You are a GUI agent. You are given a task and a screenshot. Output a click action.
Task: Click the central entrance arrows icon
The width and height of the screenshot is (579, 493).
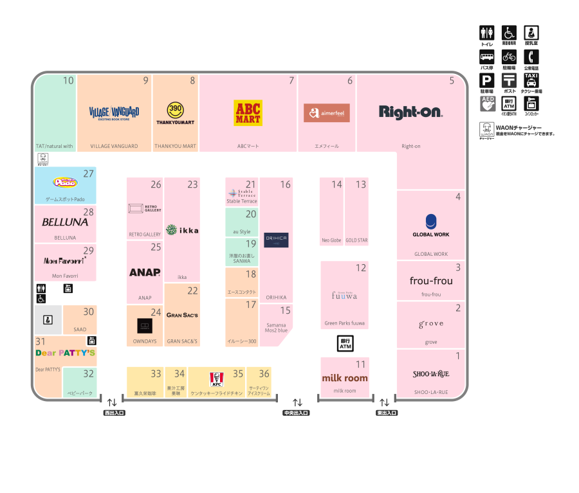pyautogui.click(x=298, y=402)
